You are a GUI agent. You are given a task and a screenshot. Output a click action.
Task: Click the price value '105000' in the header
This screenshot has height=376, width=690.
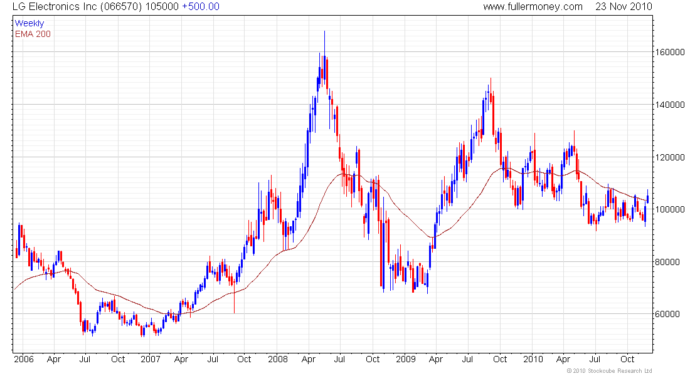pos(161,7)
